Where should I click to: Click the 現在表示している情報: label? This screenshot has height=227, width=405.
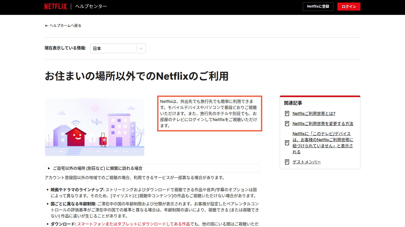tap(65, 48)
